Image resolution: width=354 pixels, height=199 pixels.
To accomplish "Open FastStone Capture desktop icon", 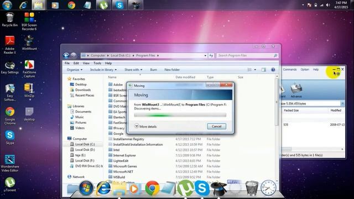I will coord(29,69).
